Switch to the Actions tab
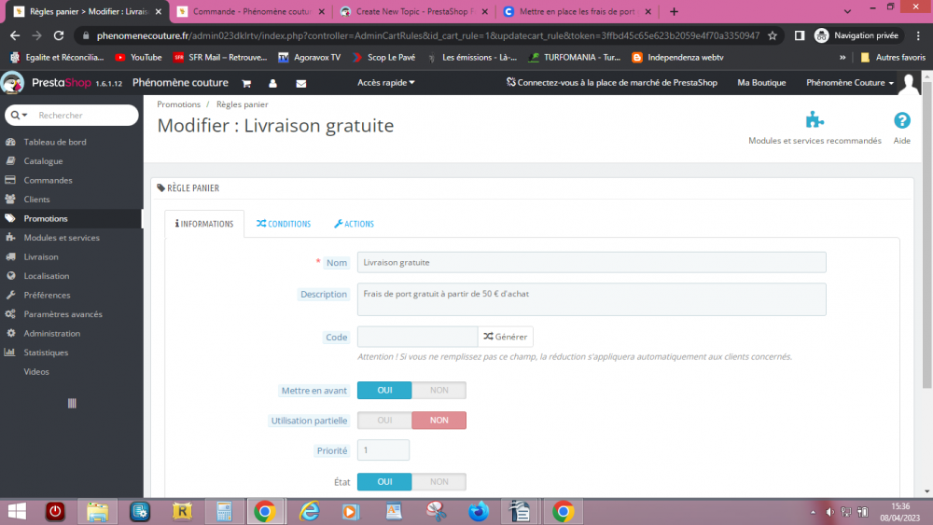 point(354,224)
